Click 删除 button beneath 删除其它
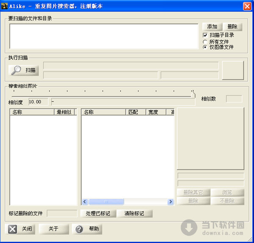The height and width of the screenshot is (243, 254). [193, 201]
